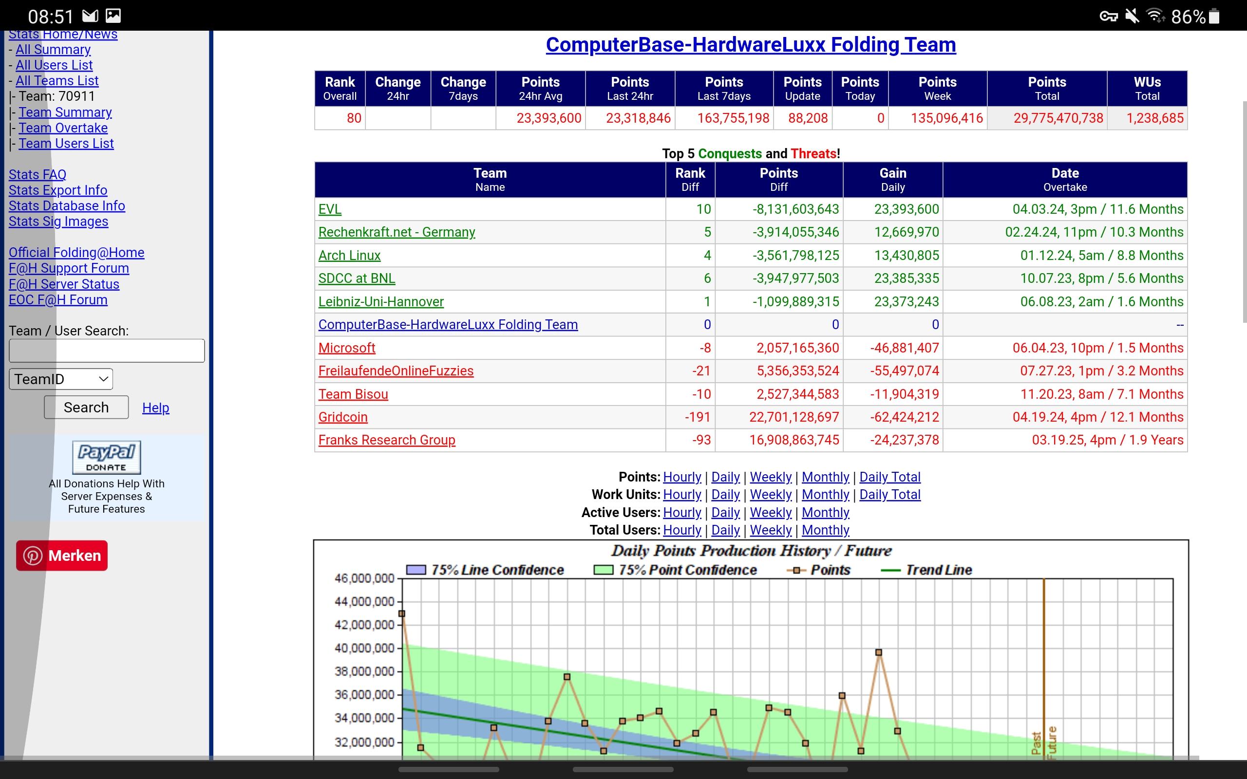Open the All Users List sidebar link
The width and height of the screenshot is (1247, 779).
(x=54, y=65)
